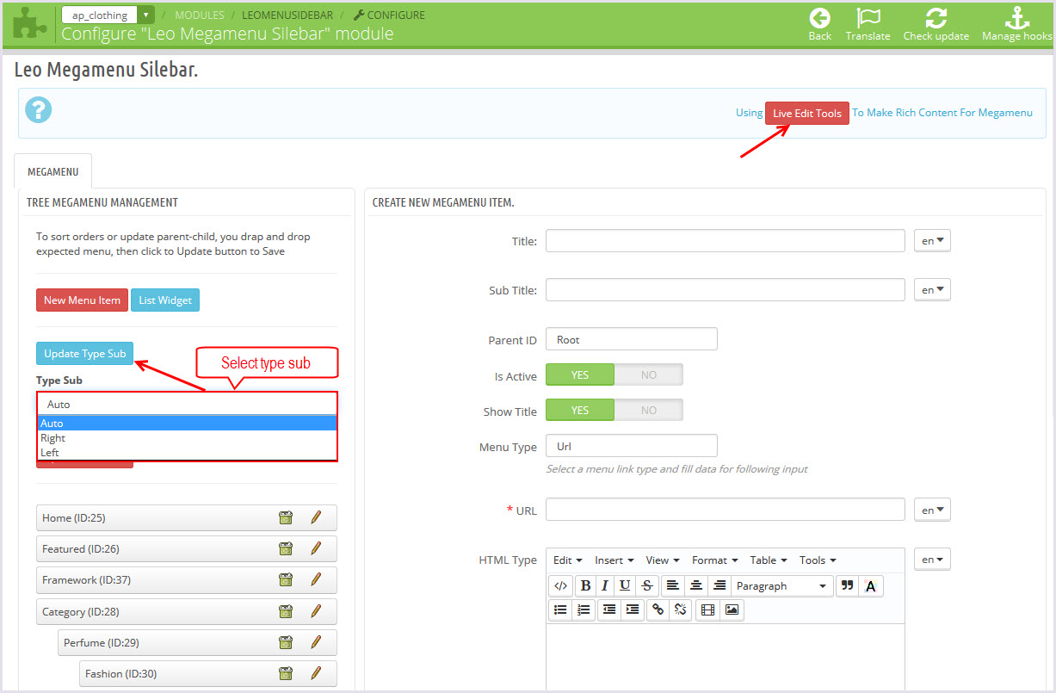This screenshot has width=1056, height=693.
Task: Click the widget icon for Framework (ID:37)
Action: pyautogui.click(x=286, y=579)
